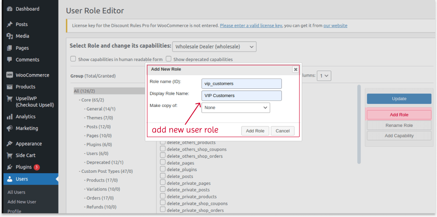The width and height of the screenshot is (437, 217).
Task: Click the Add Capability button
Action: pyautogui.click(x=399, y=136)
